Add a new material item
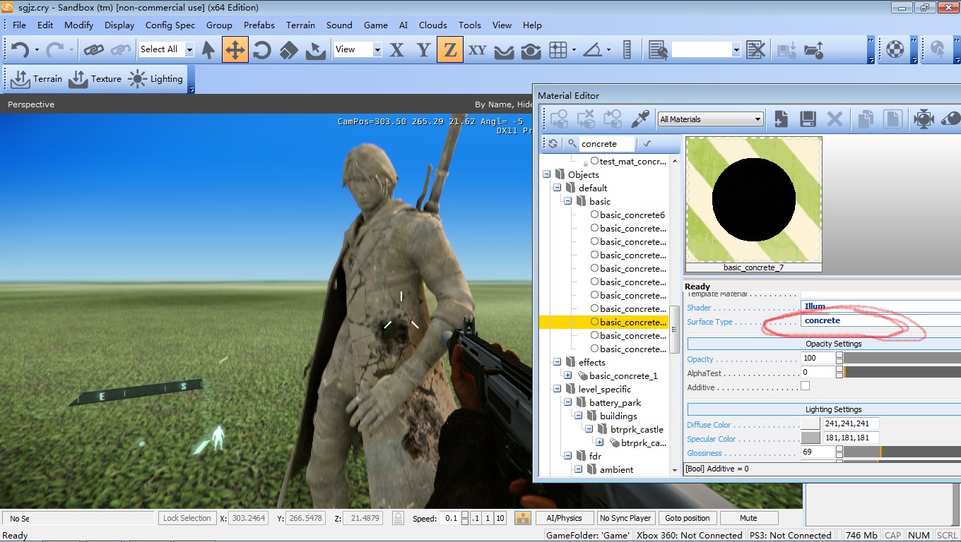The height and width of the screenshot is (542, 961). [781, 119]
